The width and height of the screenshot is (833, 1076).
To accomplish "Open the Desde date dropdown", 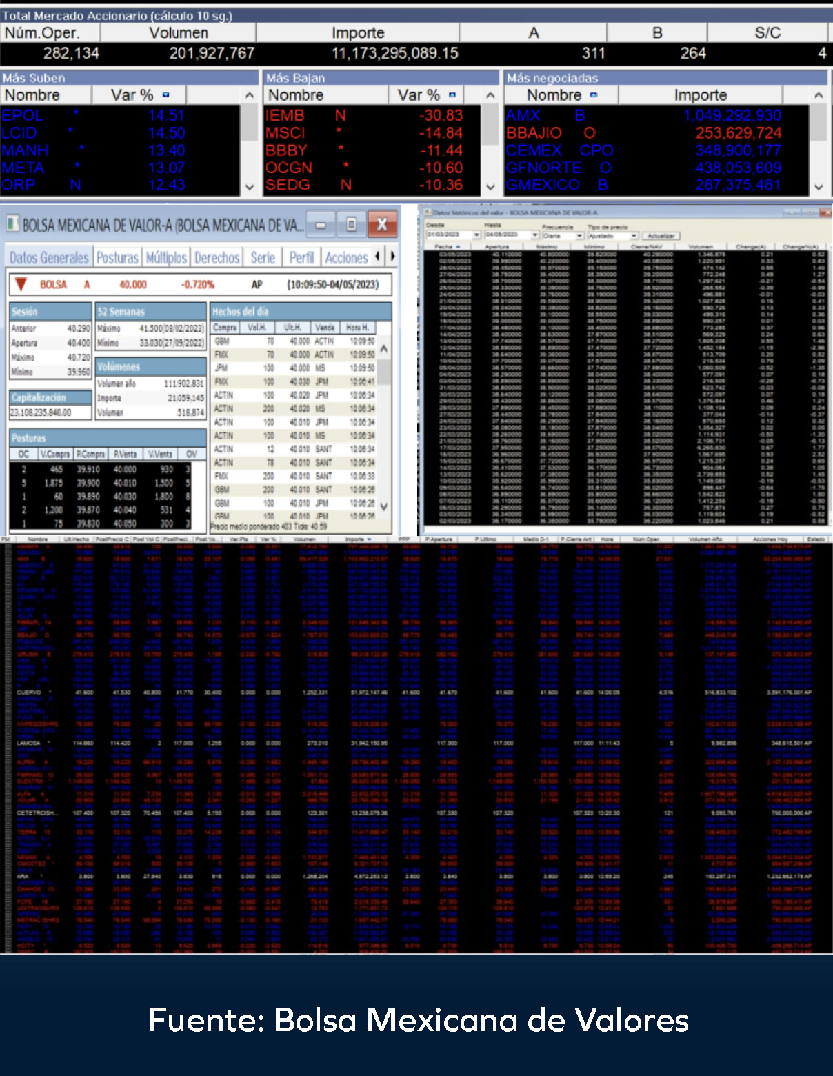I will coord(476,235).
